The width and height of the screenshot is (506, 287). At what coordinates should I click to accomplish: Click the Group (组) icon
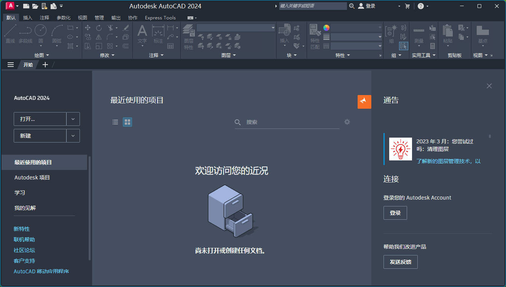click(x=391, y=33)
